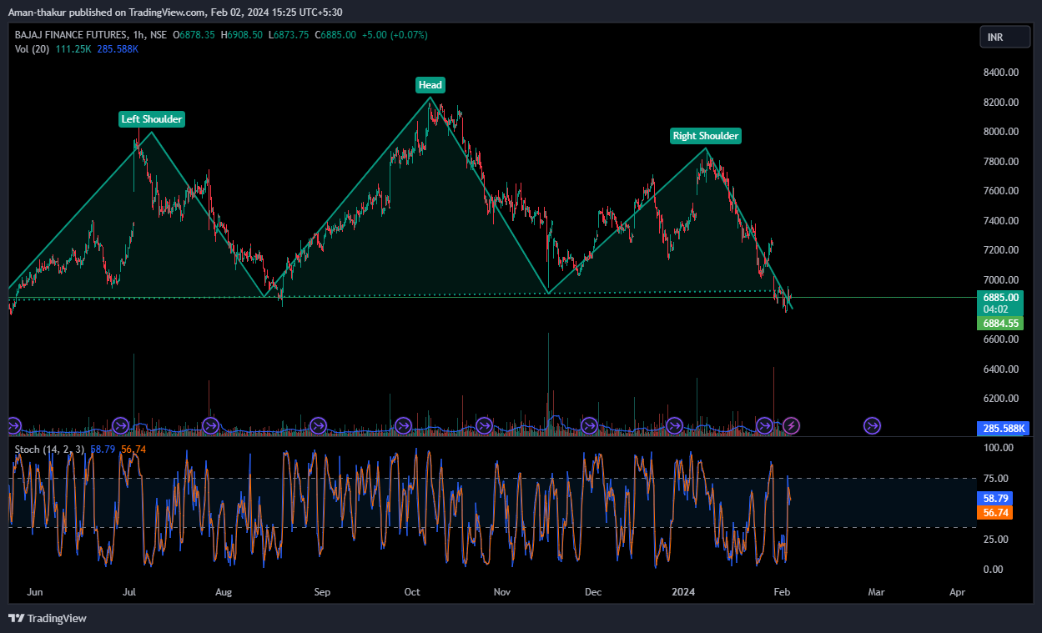Click the green 6884.55 price tag
The image size is (1042, 633).
[999, 324]
